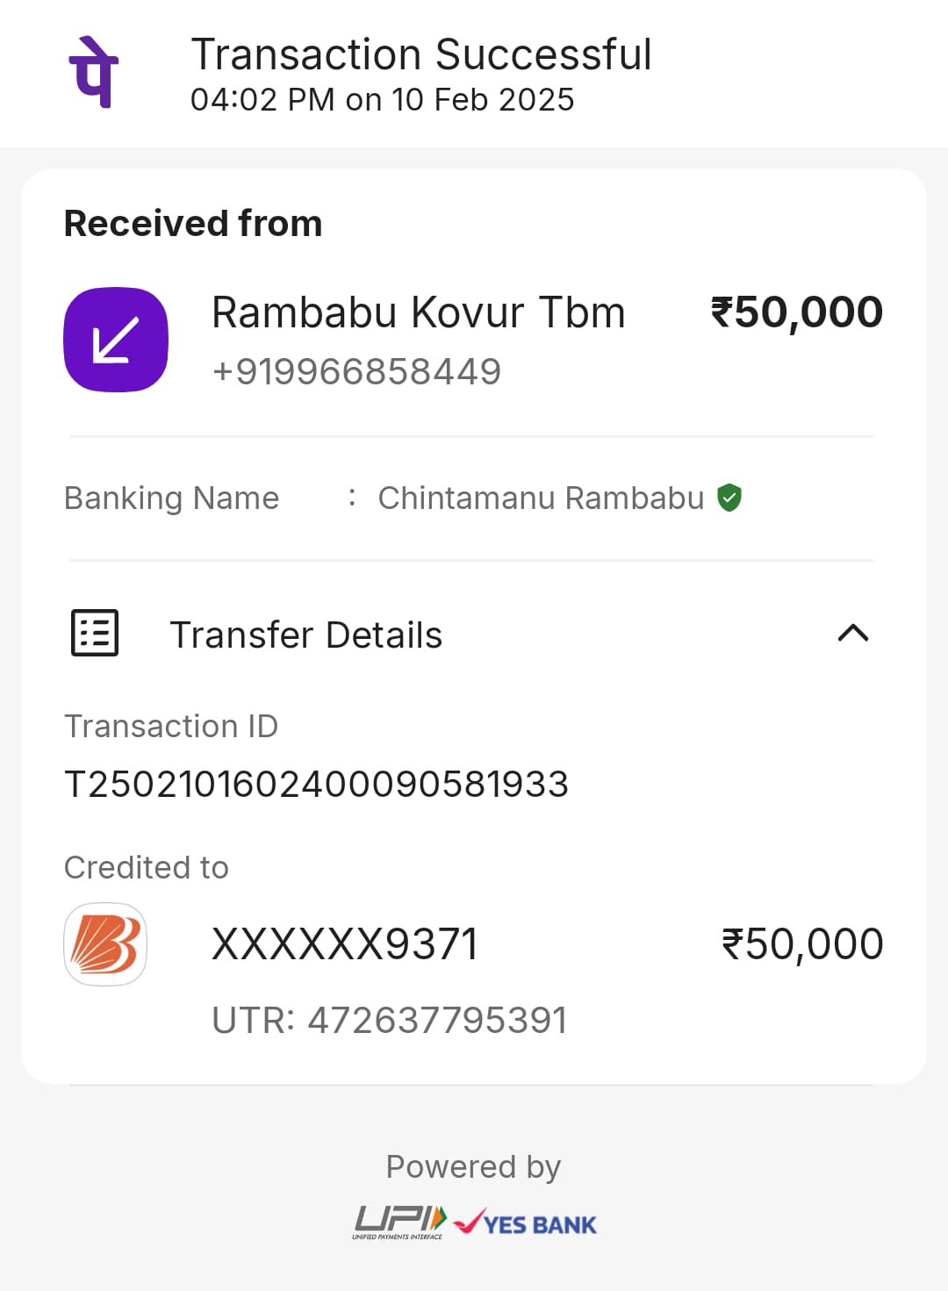Tap the PhonePe logo icon

pyautogui.click(x=94, y=73)
